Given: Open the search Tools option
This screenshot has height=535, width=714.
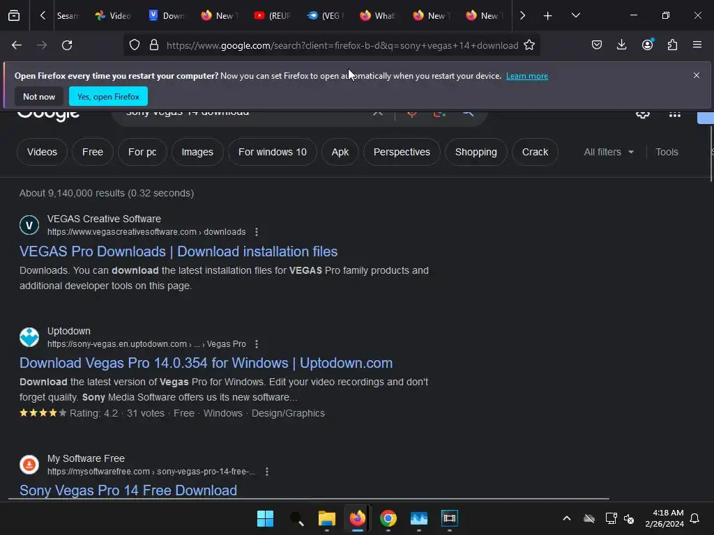Looking at the screenshot, I should [667, 152].
